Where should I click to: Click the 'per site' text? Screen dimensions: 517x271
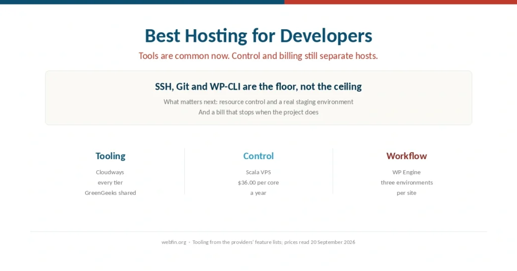point(406,193)
